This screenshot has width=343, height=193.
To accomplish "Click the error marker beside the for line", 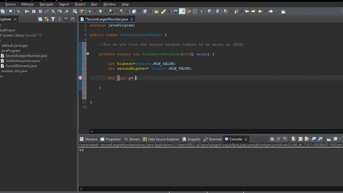I will (x=80, y=78).
